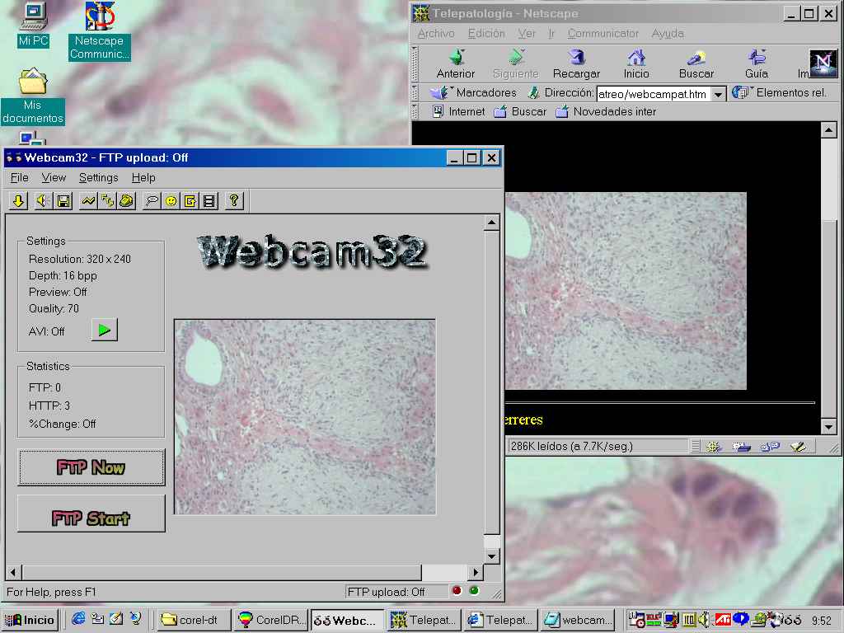Click the floppy disk save icon

click(x=63, y=200)
